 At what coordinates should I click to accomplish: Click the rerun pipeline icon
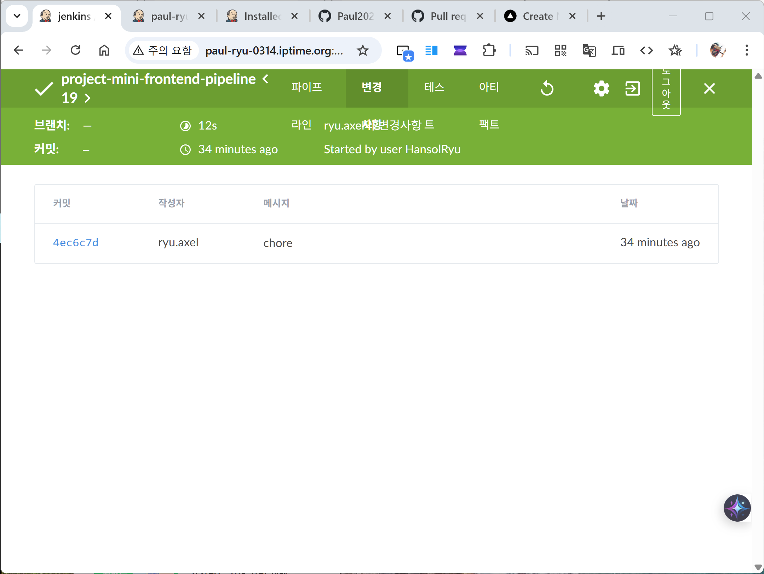coord(547,88)
